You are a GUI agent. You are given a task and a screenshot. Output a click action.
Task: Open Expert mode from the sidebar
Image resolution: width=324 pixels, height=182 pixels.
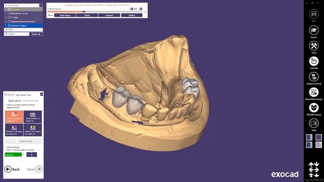pyautogui.click(x=314, y=30)
